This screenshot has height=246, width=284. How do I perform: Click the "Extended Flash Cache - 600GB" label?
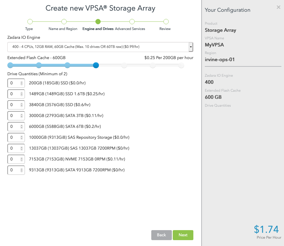point(36,58)
